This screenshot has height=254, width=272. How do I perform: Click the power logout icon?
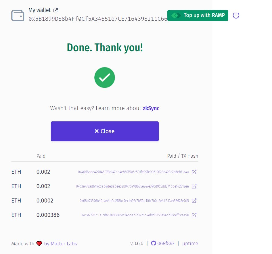pos(236,15)
